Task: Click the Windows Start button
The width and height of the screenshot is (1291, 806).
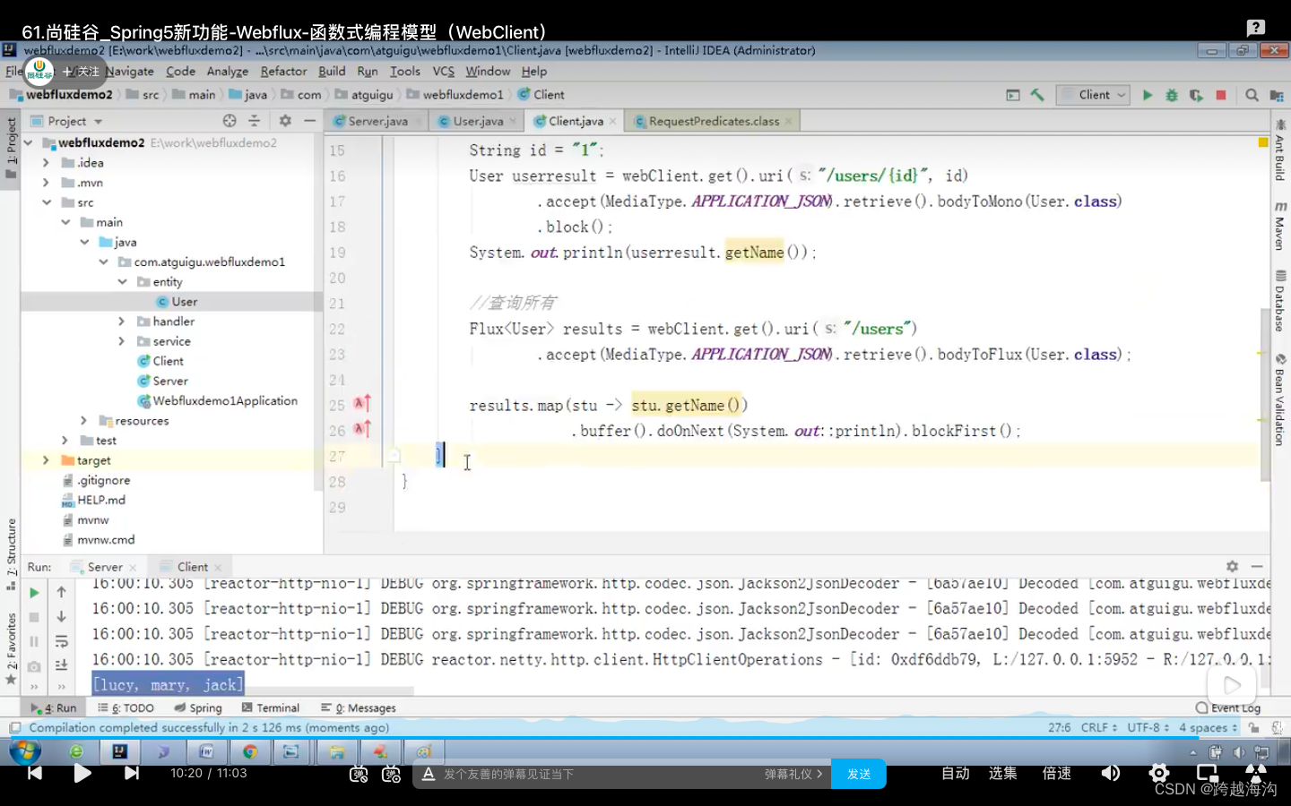Action: click(x=25, y=750)
